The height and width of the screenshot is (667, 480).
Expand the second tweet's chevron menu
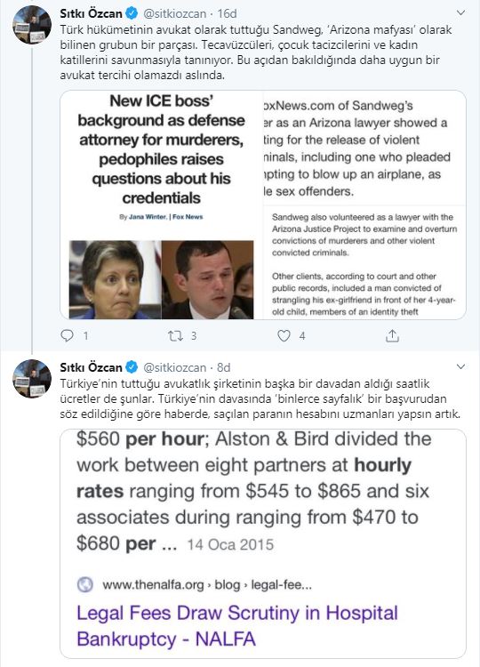[460, 366]
